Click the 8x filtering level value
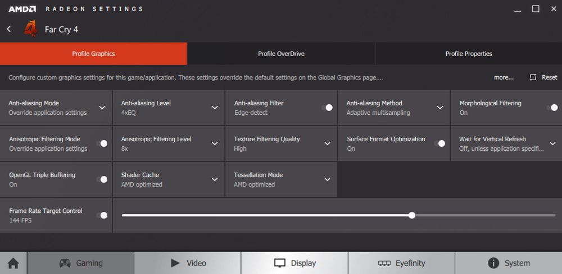 click(x=124, y=148)
